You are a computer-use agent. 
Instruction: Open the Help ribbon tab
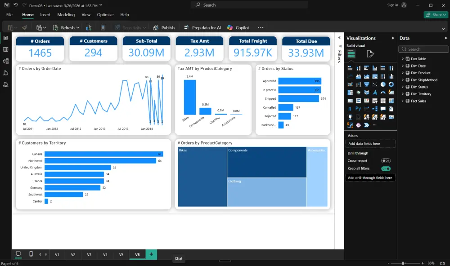[125, 15]
